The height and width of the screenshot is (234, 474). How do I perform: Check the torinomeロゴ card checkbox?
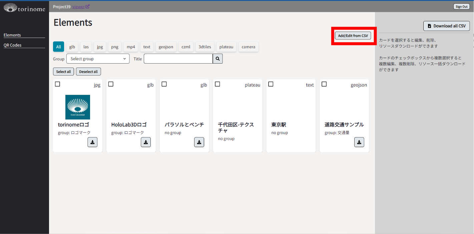57,84
